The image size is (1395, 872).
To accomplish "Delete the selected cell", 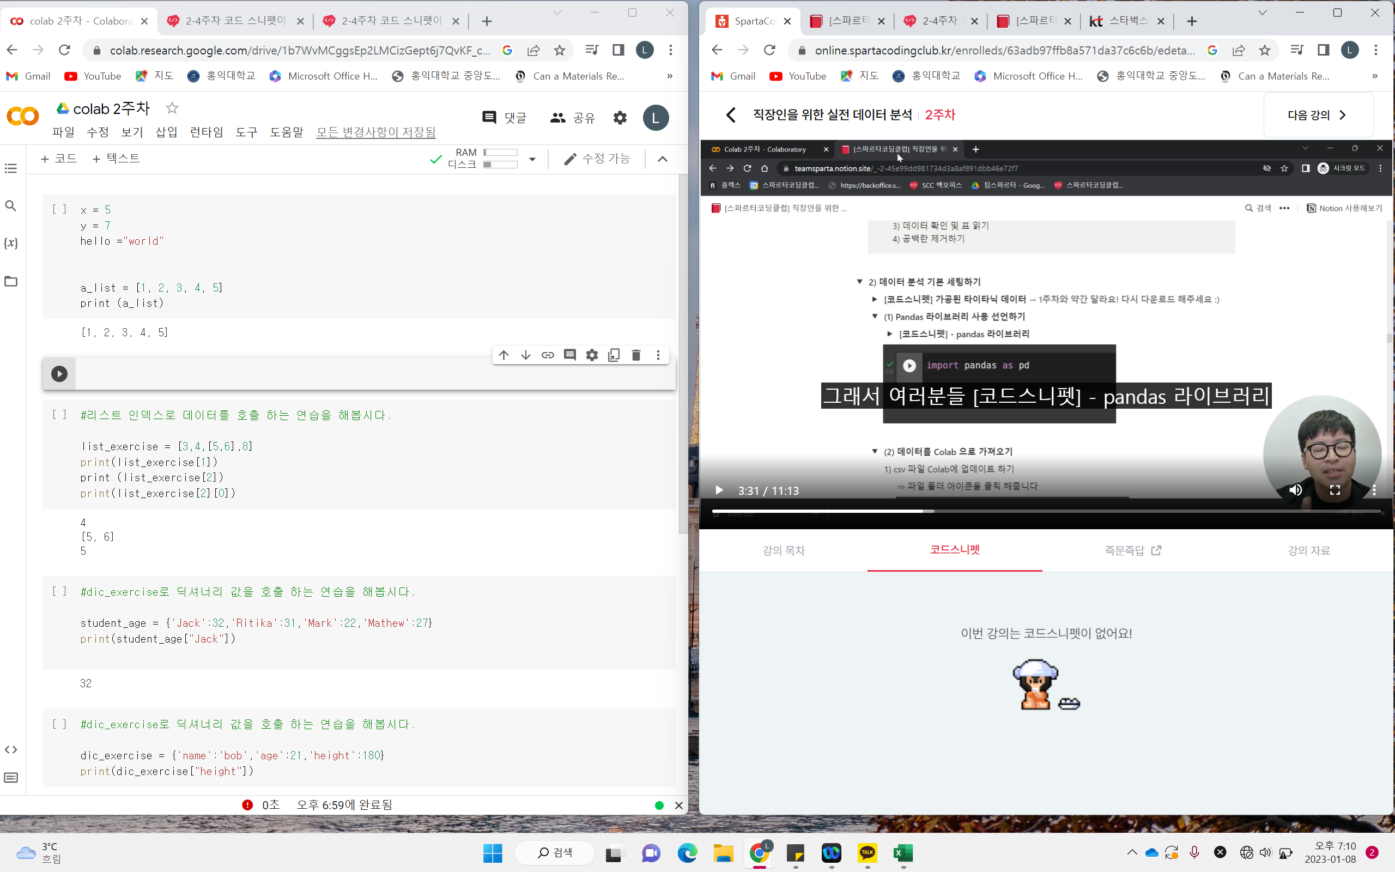I will pos(636,355).
